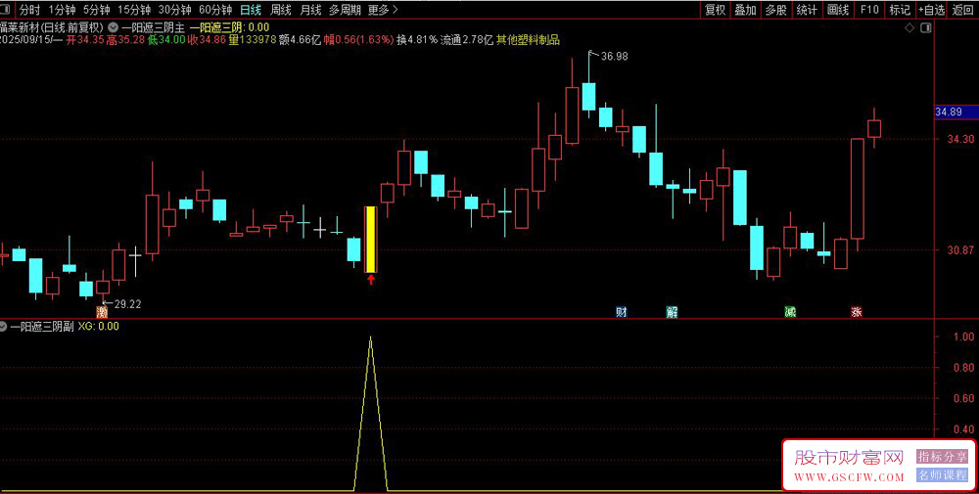Open the 名师课程 link
Screen dimensions: 979x494
point(942,475)
